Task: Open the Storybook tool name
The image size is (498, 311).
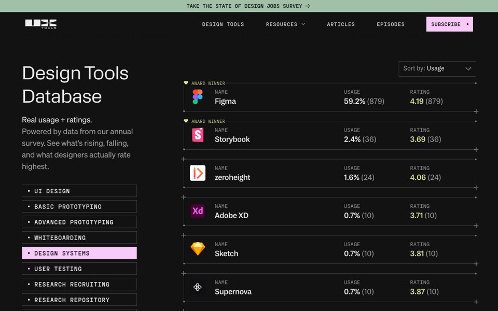Action: [x=232, y=139]
